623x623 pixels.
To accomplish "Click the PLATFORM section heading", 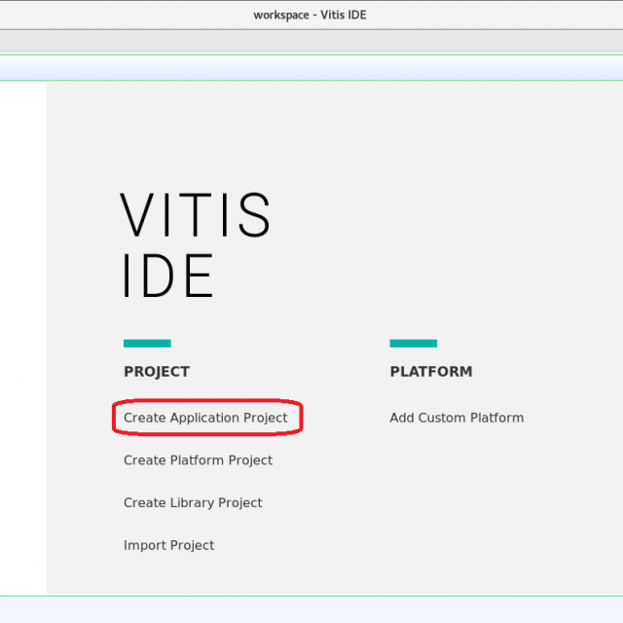I will (431, 372).
